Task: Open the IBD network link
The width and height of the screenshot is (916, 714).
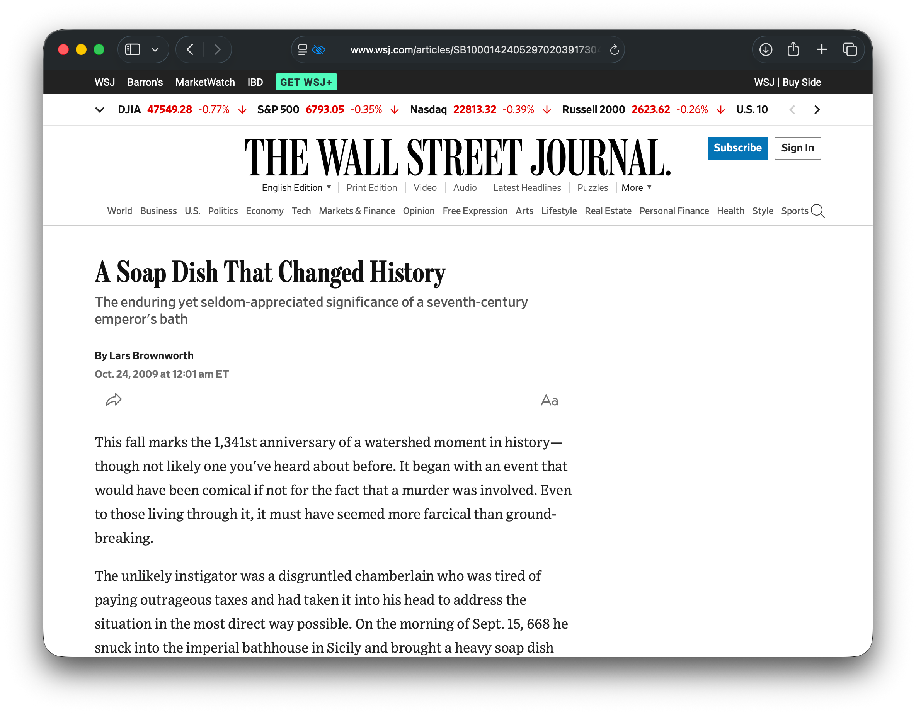Action: tap(255, 82)
